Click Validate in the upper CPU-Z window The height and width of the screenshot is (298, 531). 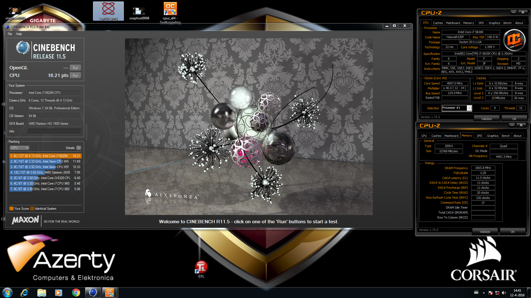pos(486,119)
